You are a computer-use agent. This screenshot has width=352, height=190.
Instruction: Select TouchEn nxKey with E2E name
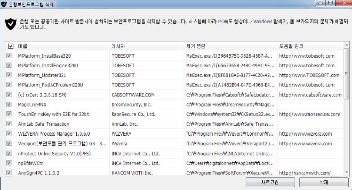tap(54, 114)
